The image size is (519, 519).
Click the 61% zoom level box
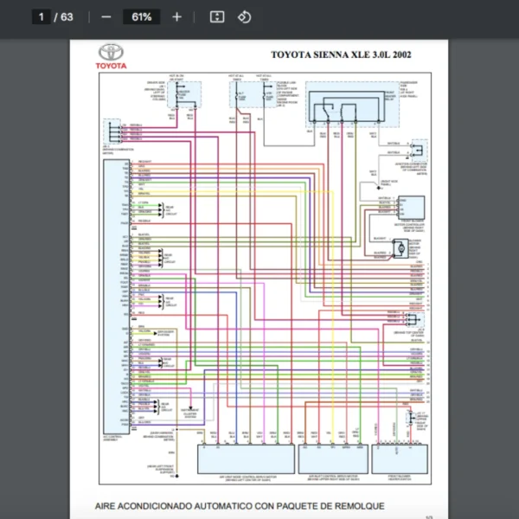142,17
